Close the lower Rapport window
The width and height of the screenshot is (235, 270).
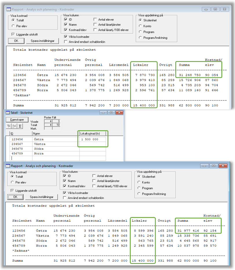(x=223, y=166)
